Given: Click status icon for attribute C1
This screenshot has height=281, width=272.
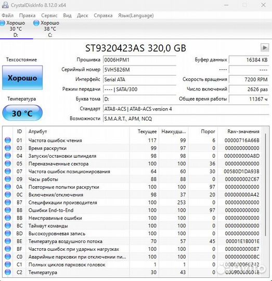Looking at the screenshot, I should 8,264.
